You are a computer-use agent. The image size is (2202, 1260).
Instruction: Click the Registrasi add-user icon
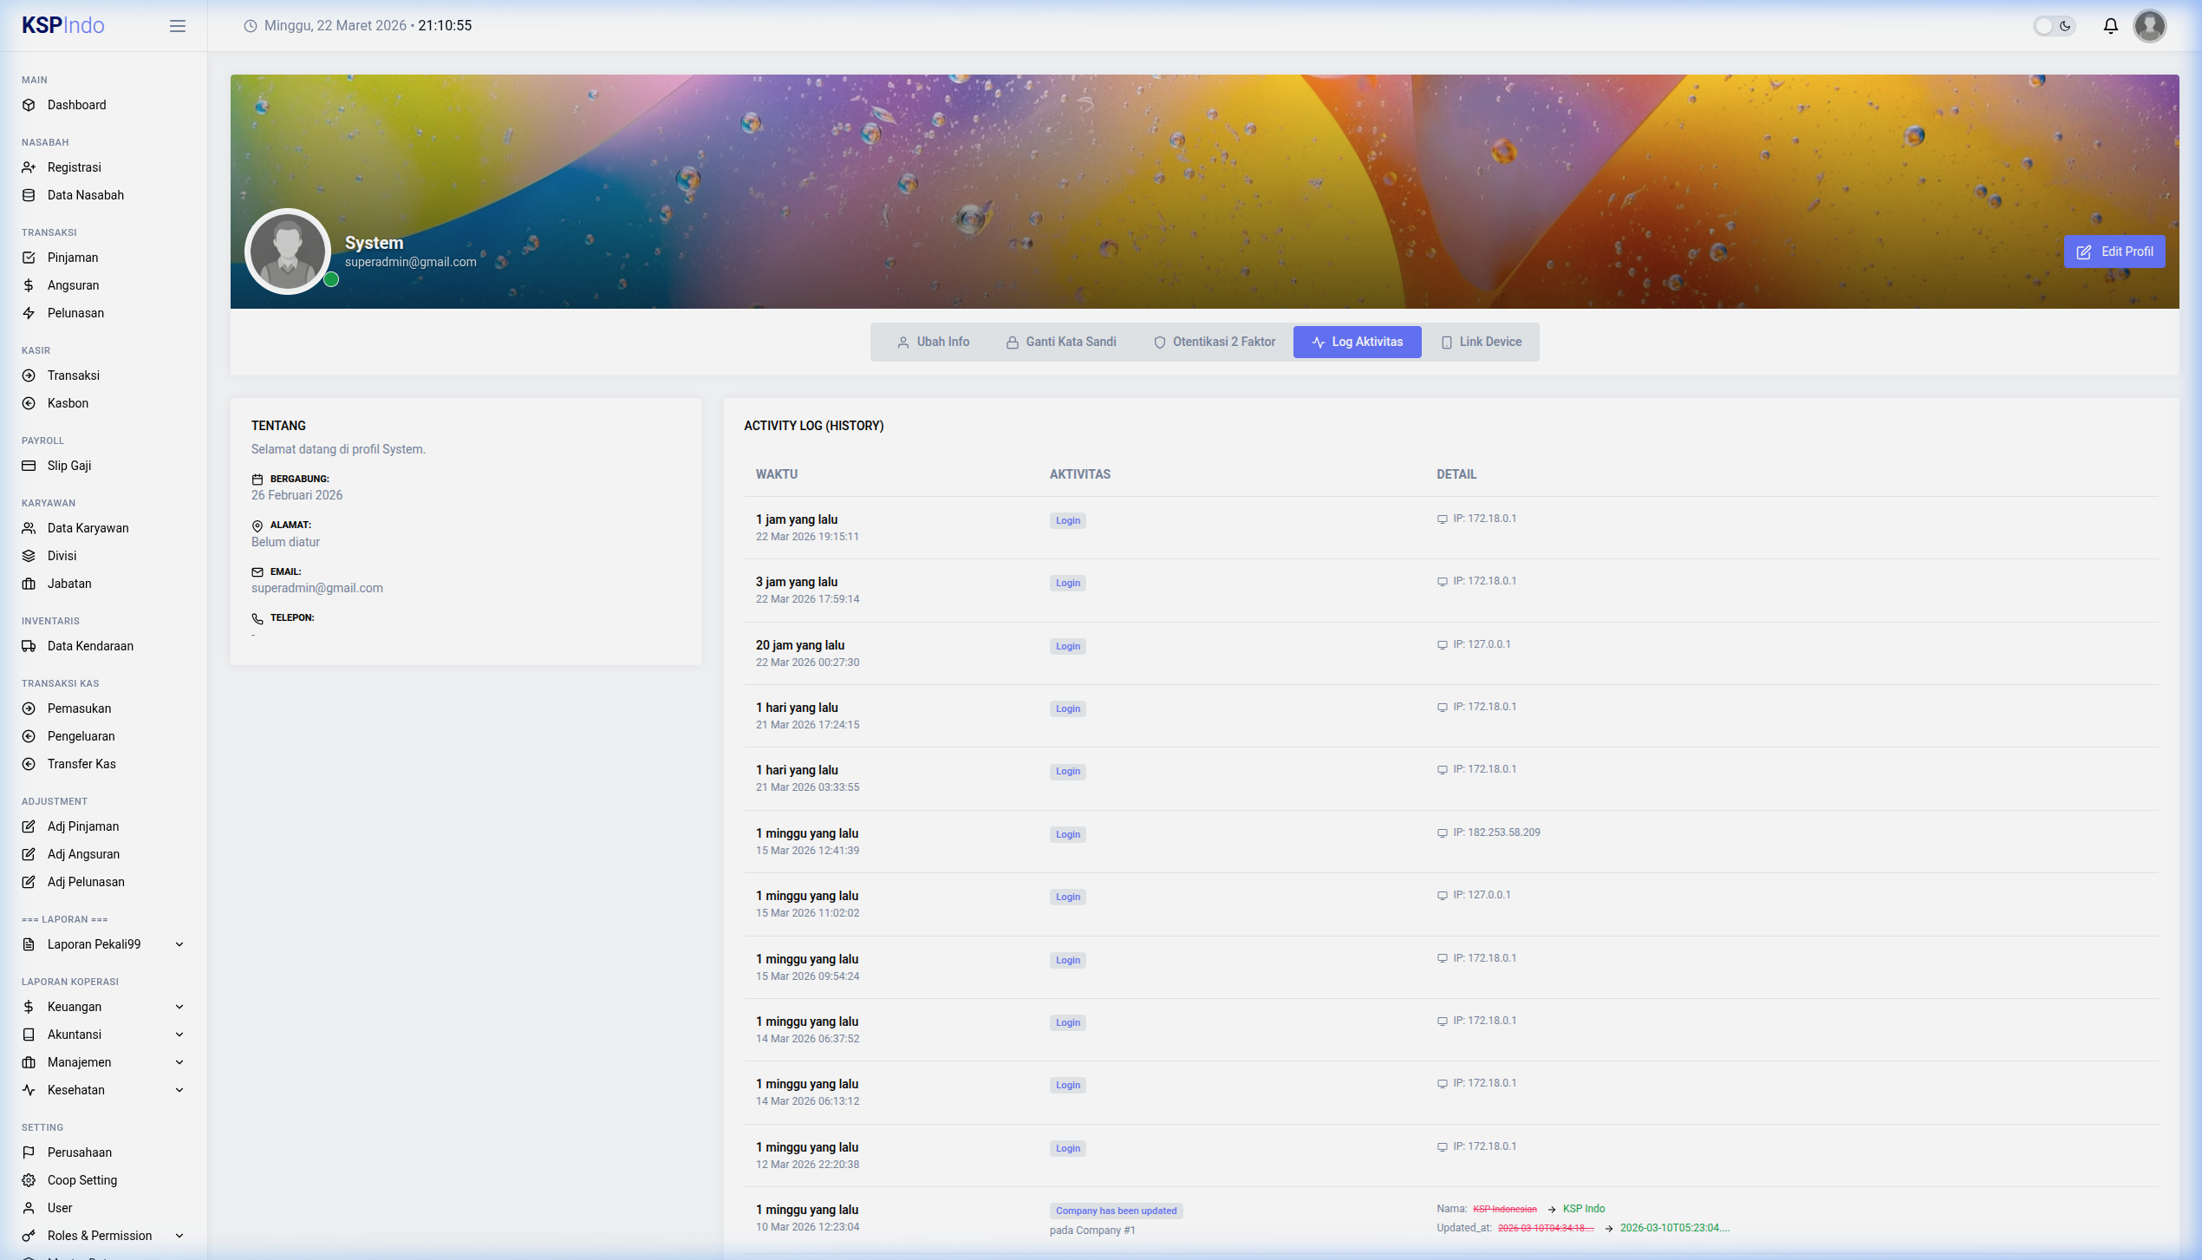point(29,167)
